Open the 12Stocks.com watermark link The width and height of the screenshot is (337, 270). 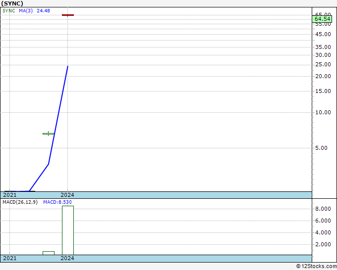pos(316,266)
